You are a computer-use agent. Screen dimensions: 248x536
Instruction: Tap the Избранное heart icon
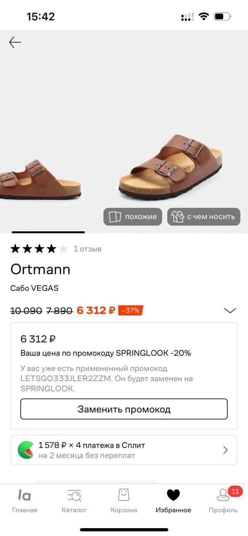tap(173, 495)
